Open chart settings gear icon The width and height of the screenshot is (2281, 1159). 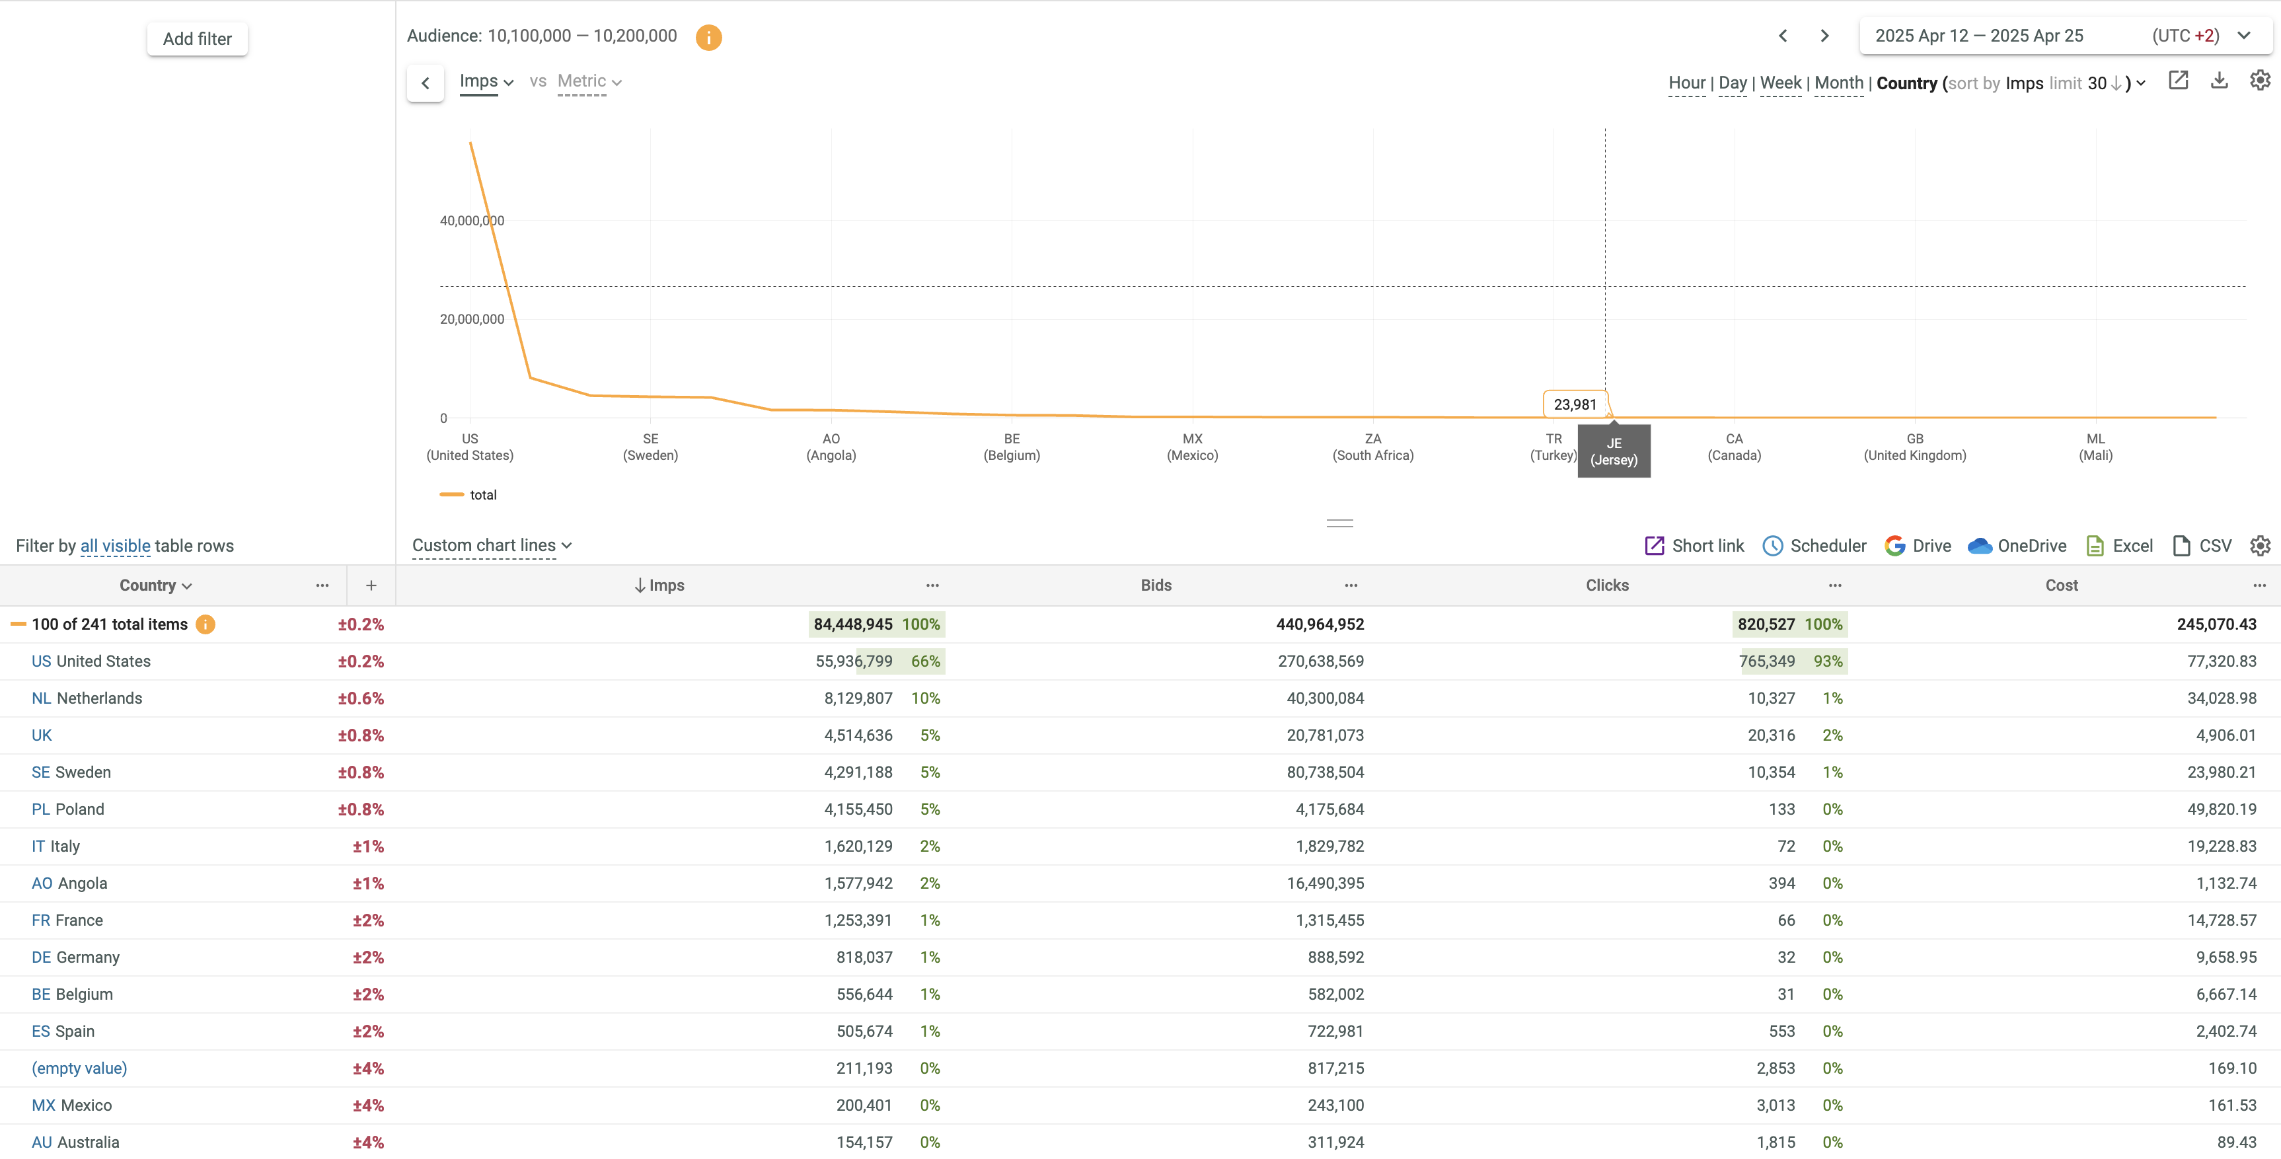[2260, 81]
